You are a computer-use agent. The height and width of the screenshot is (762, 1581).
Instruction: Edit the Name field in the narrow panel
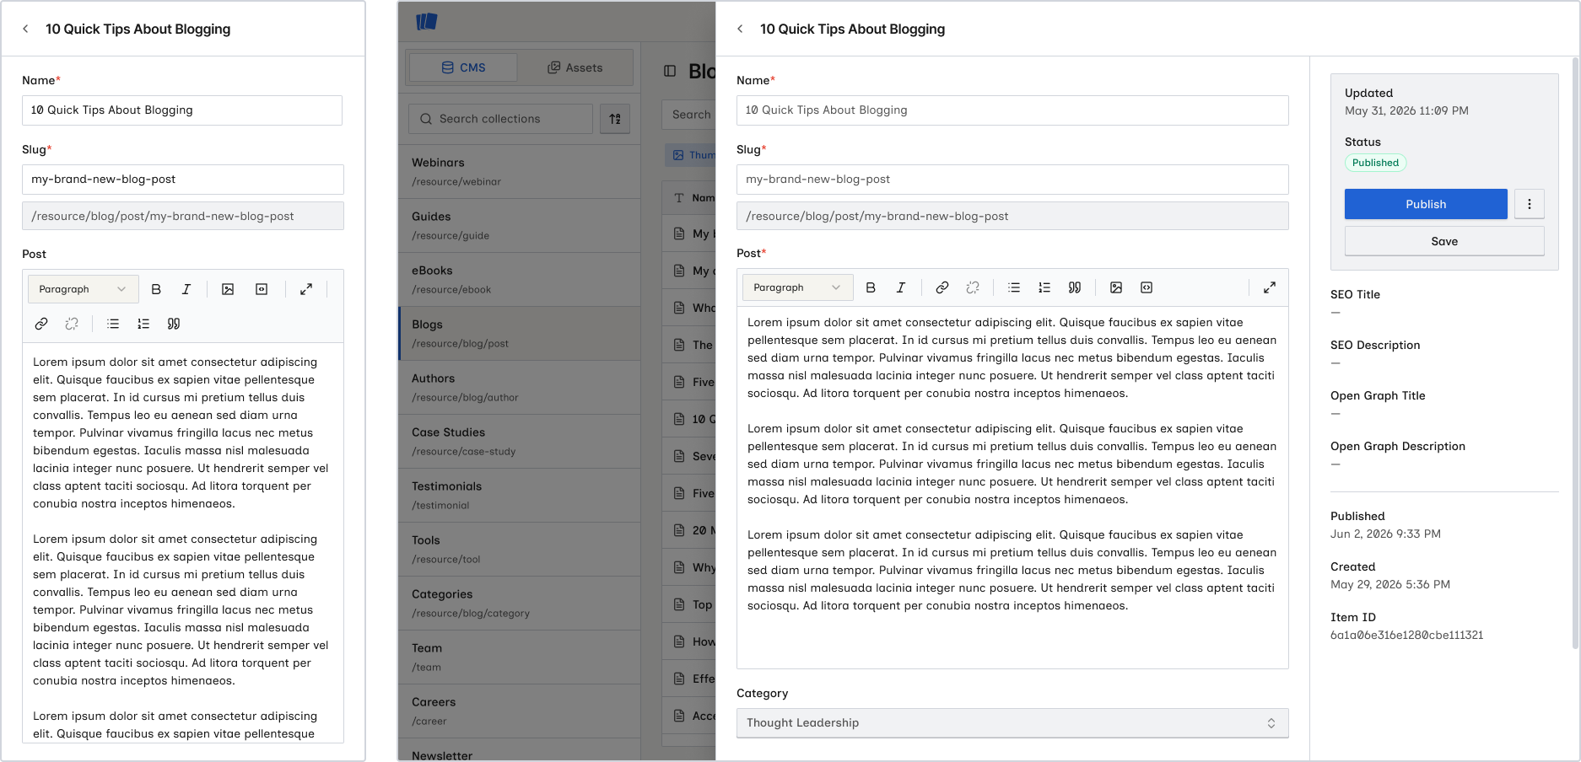click(x=182, y=110)
